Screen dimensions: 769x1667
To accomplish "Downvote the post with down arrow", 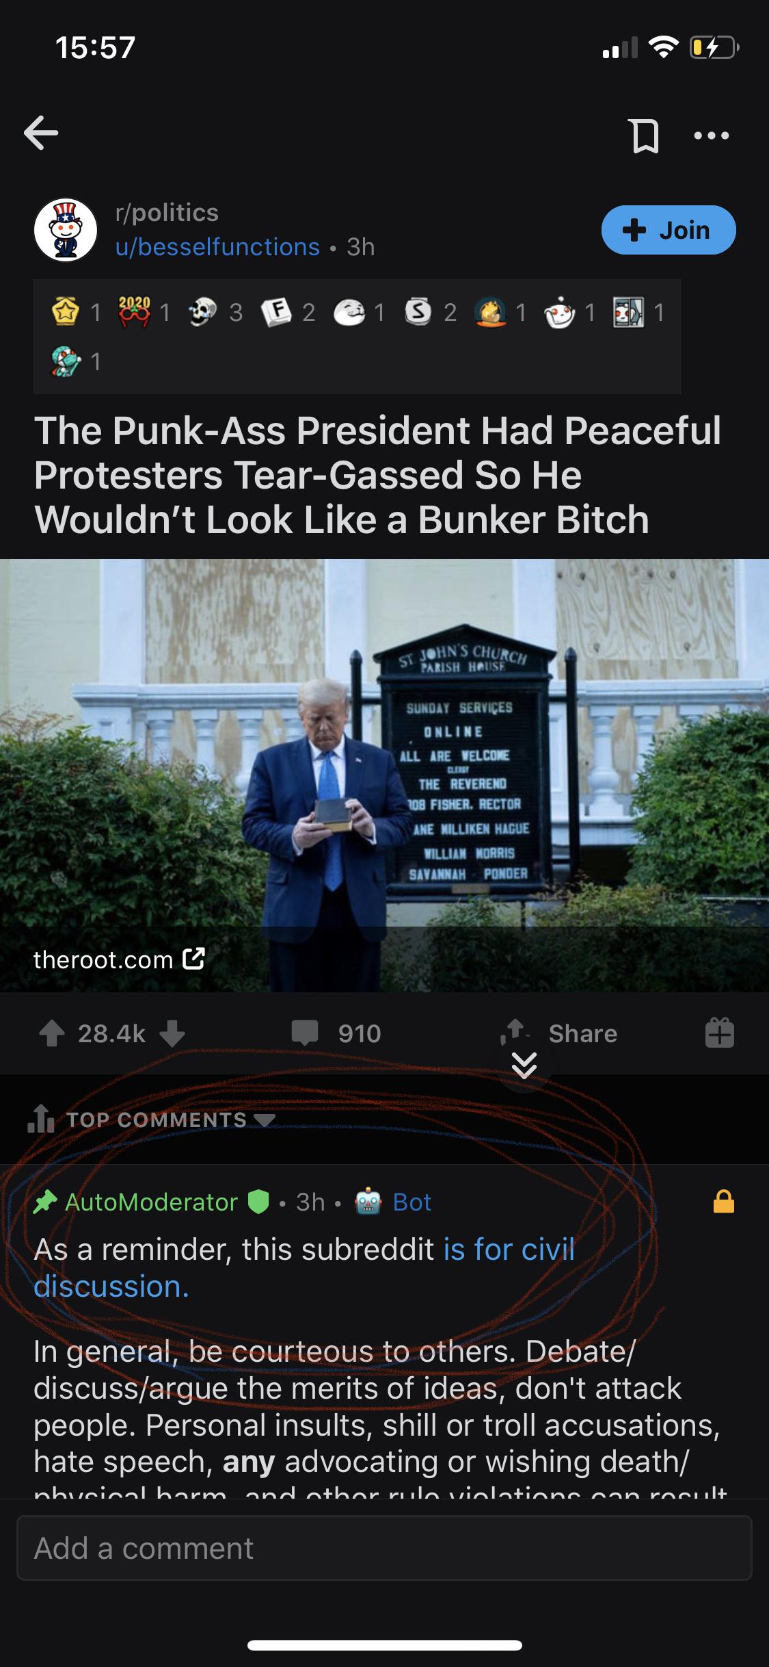I will (172, 1033).
